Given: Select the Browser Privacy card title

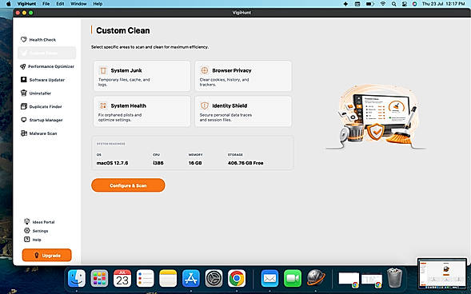Looking at the screenshot, I should [232, 70].
